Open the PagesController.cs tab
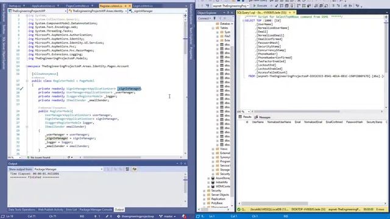 click(77, 5)
